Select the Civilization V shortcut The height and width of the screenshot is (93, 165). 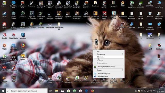click(86, 79)
